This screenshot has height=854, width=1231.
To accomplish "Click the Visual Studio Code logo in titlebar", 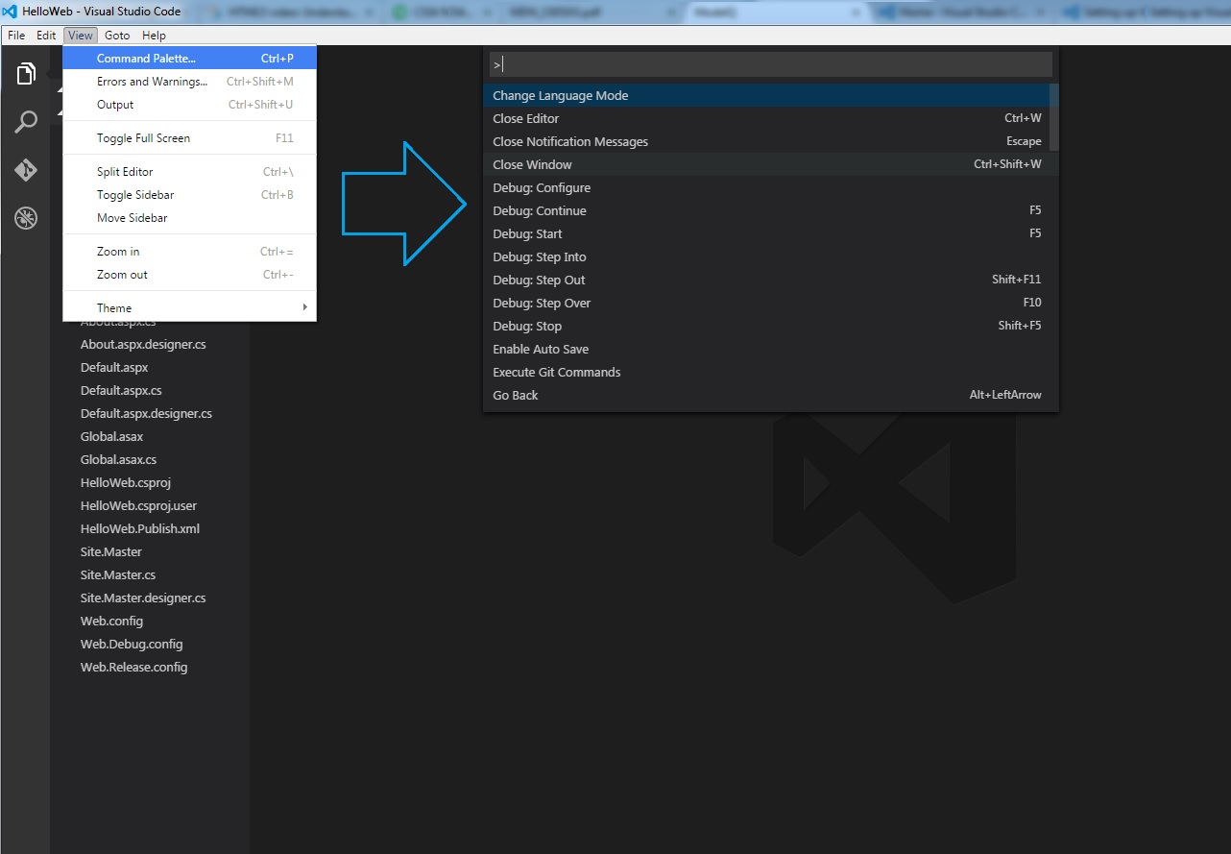I will [10, 11].
